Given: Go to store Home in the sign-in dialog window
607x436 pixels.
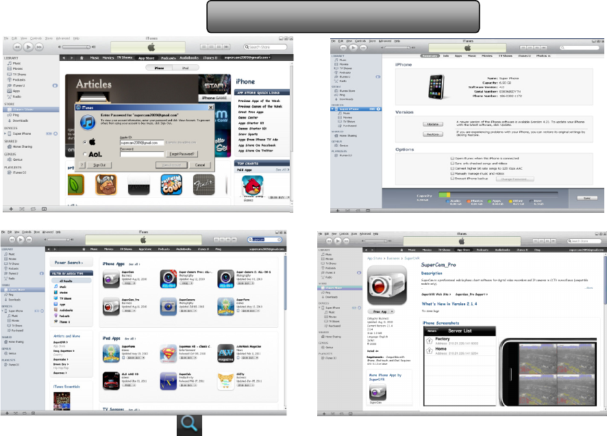Looking at the screenshot, I should click(x=82, y=57).
